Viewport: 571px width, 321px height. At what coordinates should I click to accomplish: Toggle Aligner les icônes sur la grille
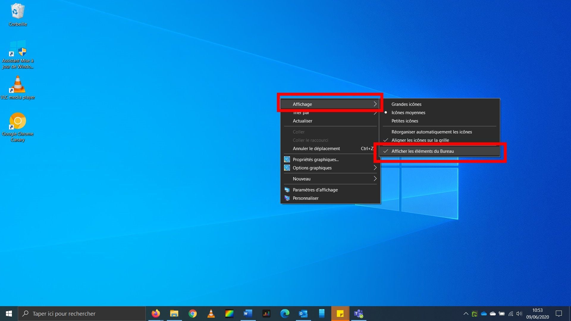tap(420, 140)
